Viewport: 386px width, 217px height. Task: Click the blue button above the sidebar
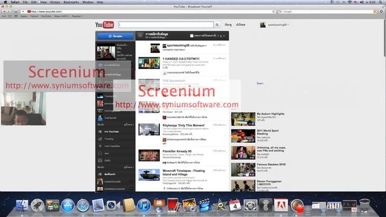pos(115,36)
